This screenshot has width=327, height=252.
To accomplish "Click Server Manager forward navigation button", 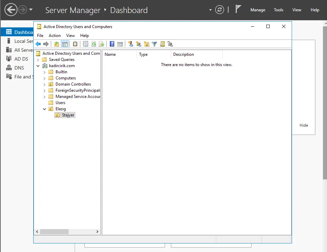I will click(23, 10).
